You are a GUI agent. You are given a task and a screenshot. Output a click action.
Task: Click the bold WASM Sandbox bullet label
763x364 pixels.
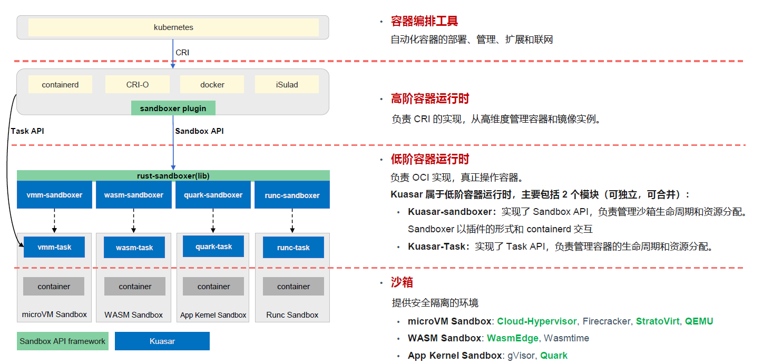tap(444, 338)
